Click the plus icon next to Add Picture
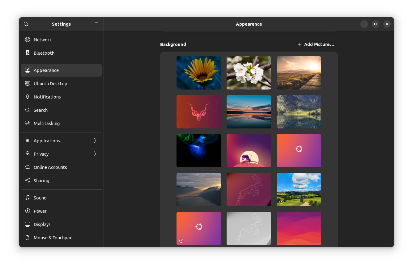 tap(299, 44)
